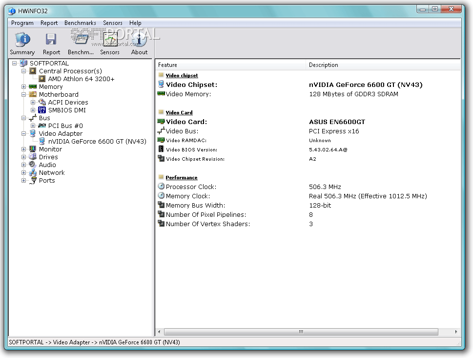Select the AMD Athlon 64 3200+ tree item
Screen dimensions: 473x358
(x=81, y=79)
